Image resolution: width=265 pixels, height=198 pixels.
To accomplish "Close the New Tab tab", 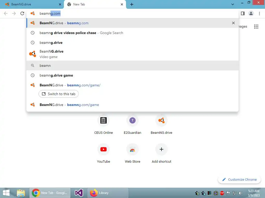I will point(122,4).
